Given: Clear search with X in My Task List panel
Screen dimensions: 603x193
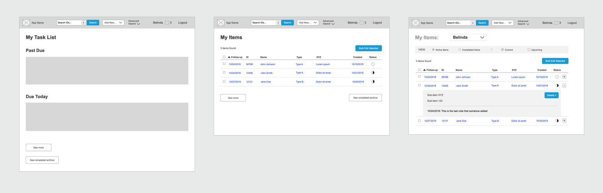Looking at the screenshot, I should (x=83, y=23).
